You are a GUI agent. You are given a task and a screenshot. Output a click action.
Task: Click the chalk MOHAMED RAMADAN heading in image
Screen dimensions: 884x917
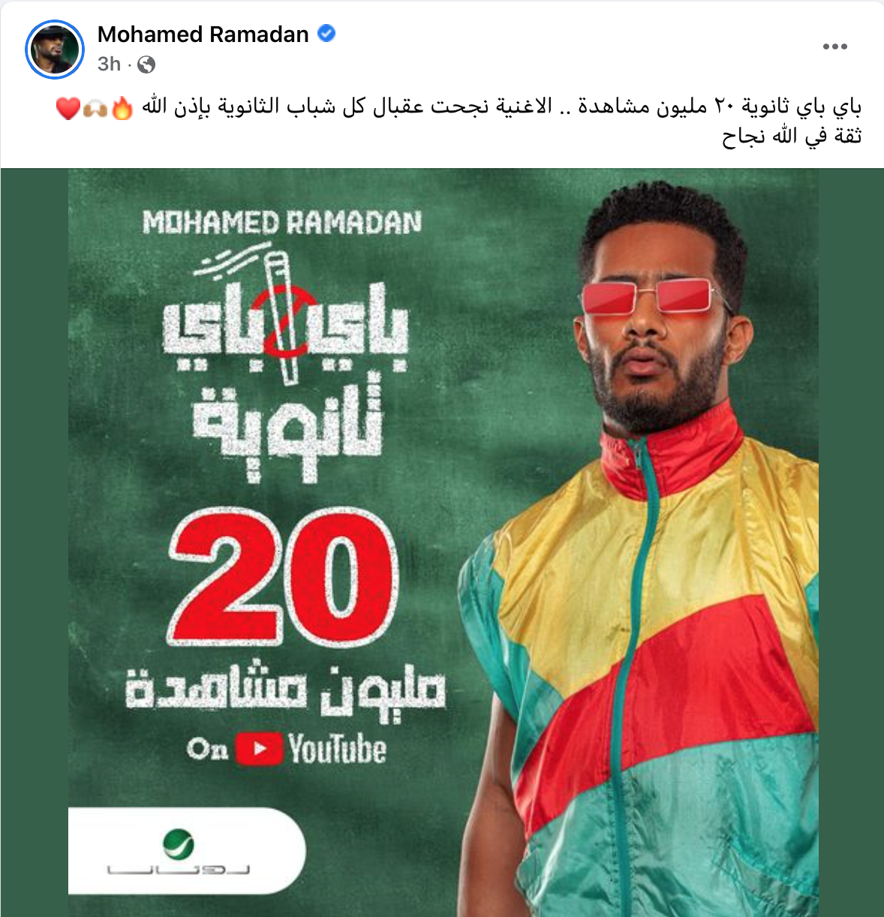(282, 223)
